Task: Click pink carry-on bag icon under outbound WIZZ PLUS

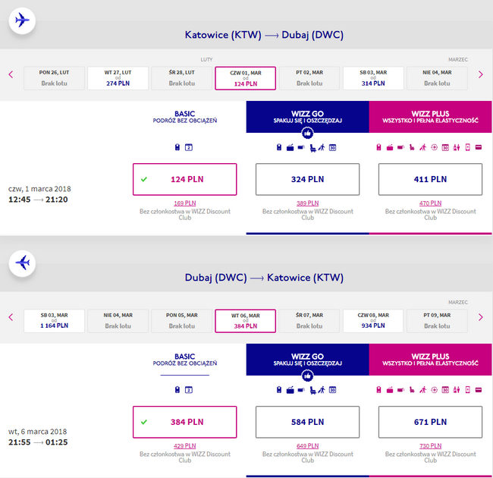Action: pos(378,147)
